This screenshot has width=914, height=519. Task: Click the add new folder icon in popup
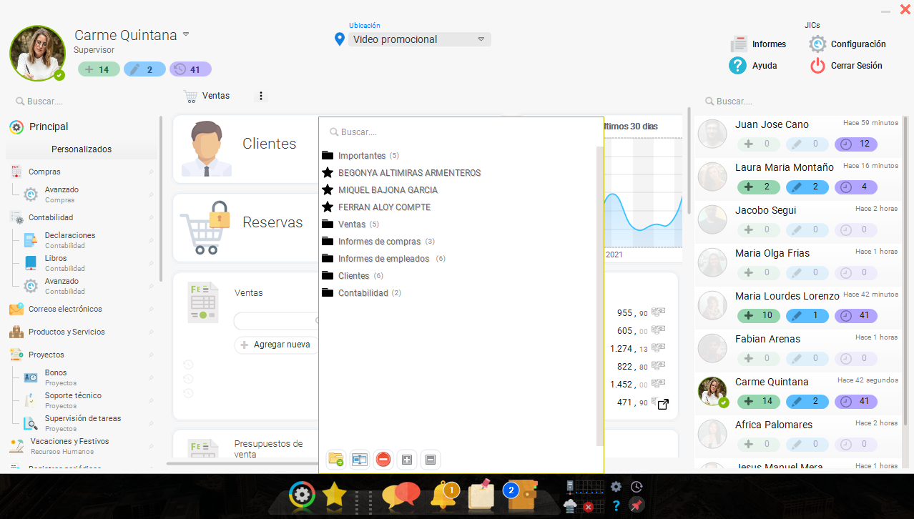[336, 460]
